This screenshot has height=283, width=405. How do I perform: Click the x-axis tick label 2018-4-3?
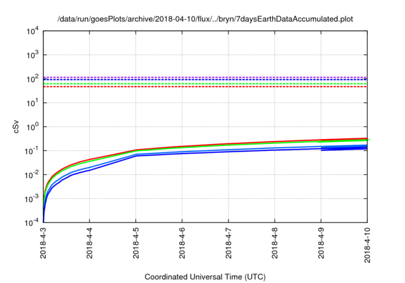point(43,243)
